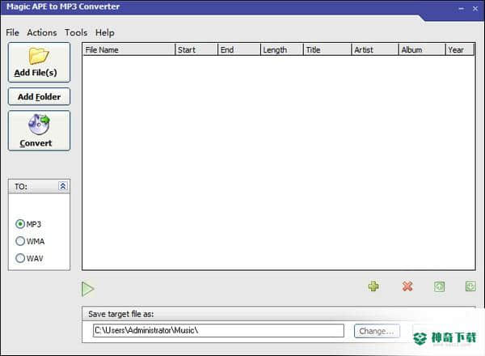Select the WMA output format
The width and height of the screenshot is (485, 356).
tap(30, 241)
